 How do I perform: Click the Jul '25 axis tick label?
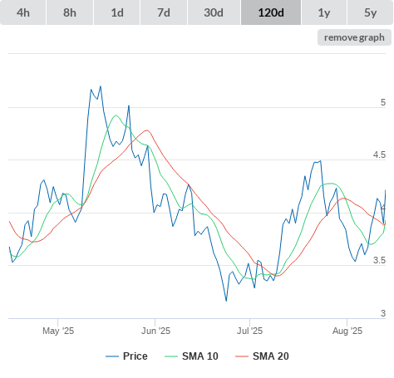(x=249, y=331)
